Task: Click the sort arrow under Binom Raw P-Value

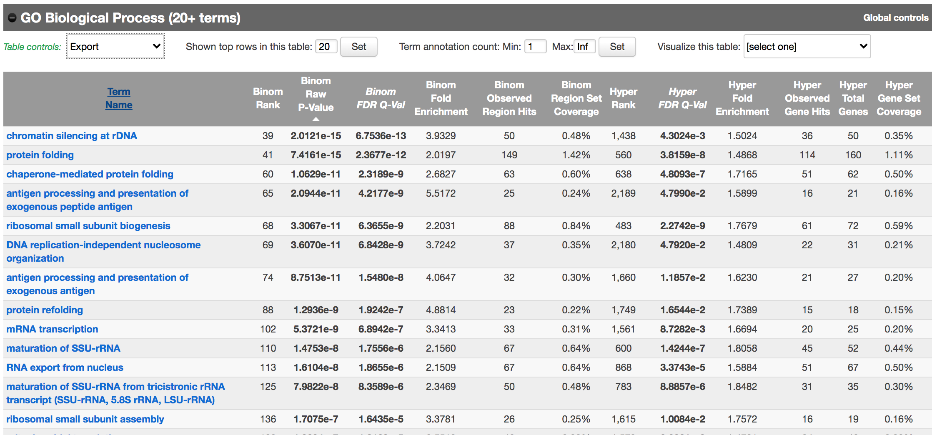Action: click(x=316, y=119)
